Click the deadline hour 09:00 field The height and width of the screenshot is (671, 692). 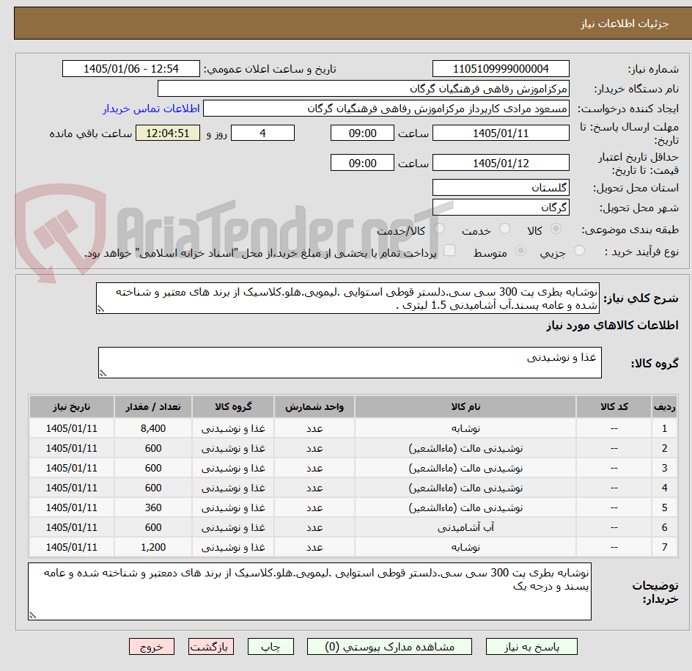coord(362,133)
